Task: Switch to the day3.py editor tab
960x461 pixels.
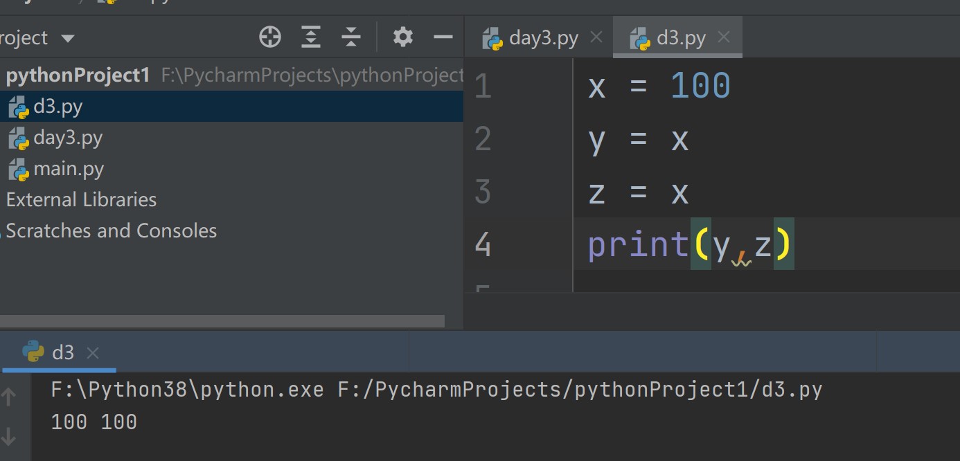Action: coord(543,38)
